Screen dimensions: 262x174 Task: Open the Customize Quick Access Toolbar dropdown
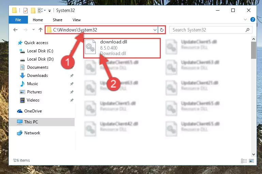pyautogui.click(x=49, y=11)
